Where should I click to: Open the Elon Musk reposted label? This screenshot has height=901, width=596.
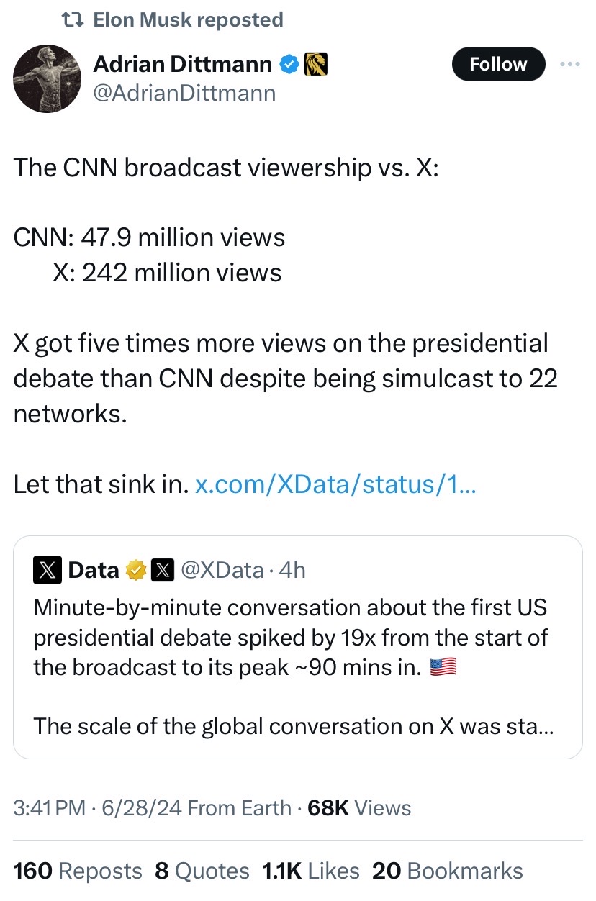[x=189, y=19]
